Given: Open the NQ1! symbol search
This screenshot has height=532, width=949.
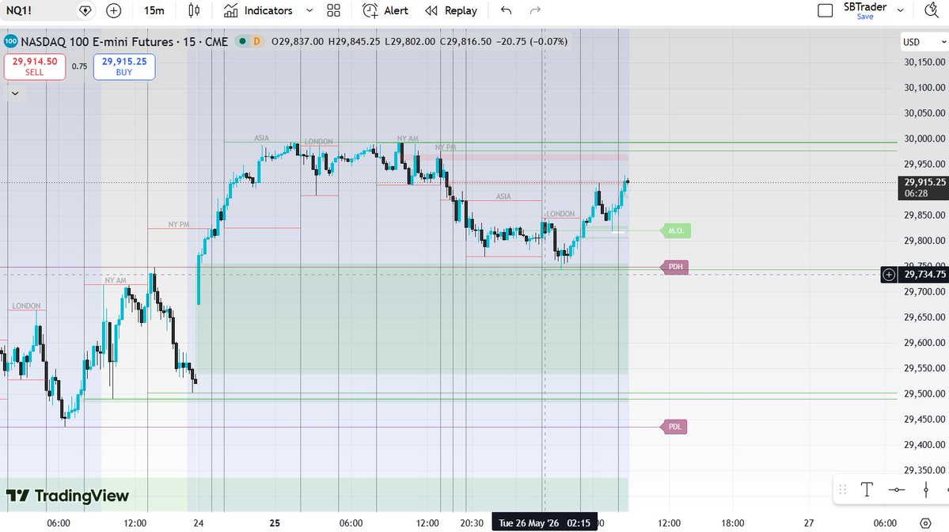Looking at the screenshot, I should (19, 10).
